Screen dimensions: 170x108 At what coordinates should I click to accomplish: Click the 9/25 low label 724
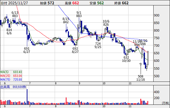click(98, 43)
